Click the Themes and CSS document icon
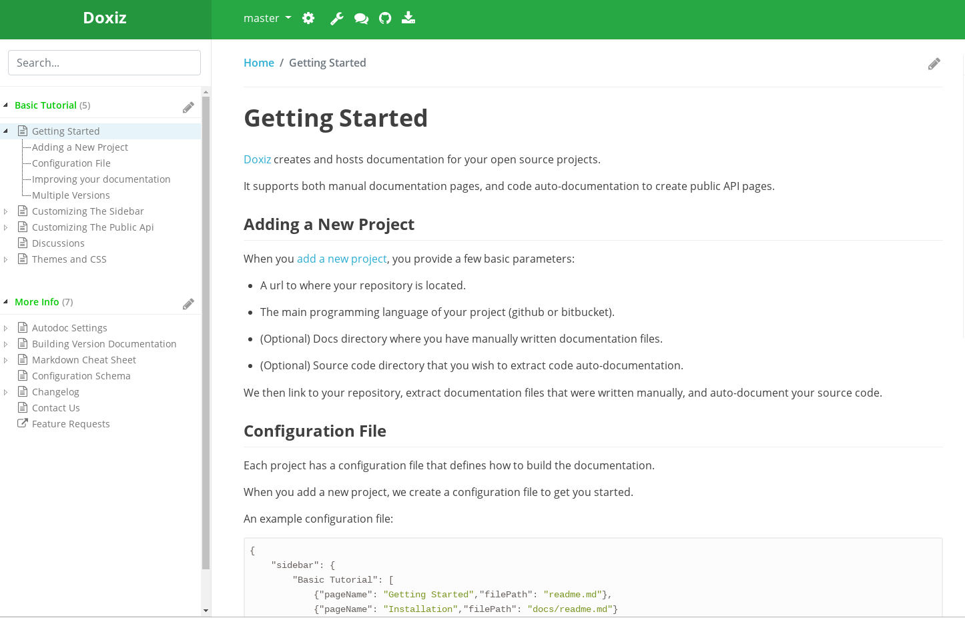Image resolution: width=965 pixels, height=620 pixels. (x=23, y=259)
